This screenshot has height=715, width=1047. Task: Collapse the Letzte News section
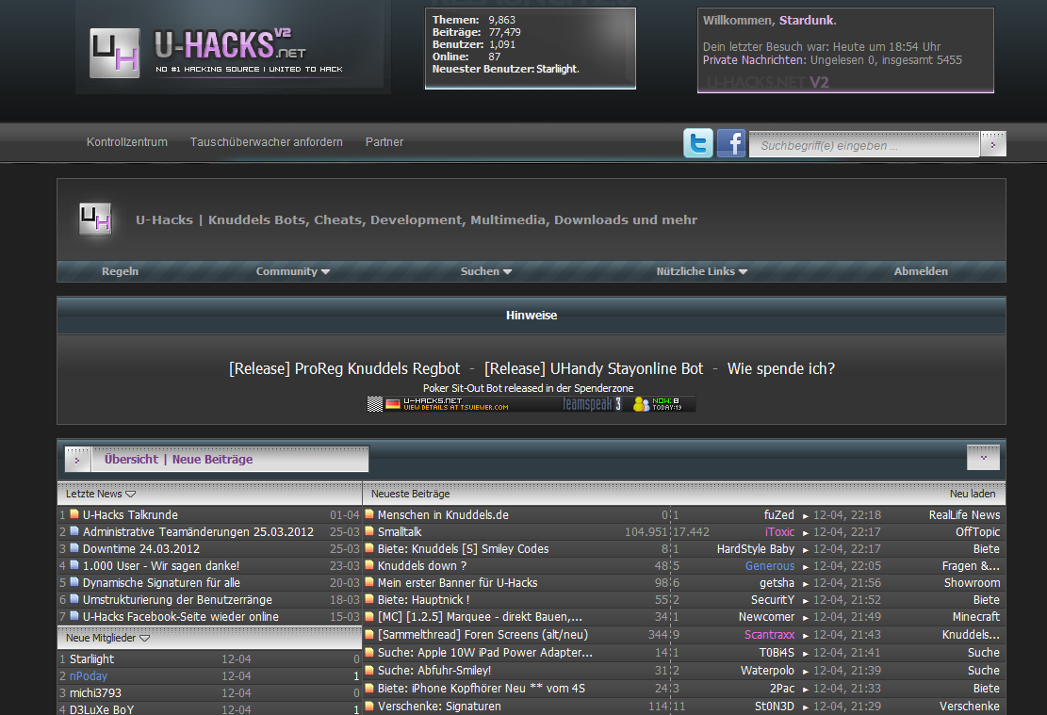coord(131,494)
